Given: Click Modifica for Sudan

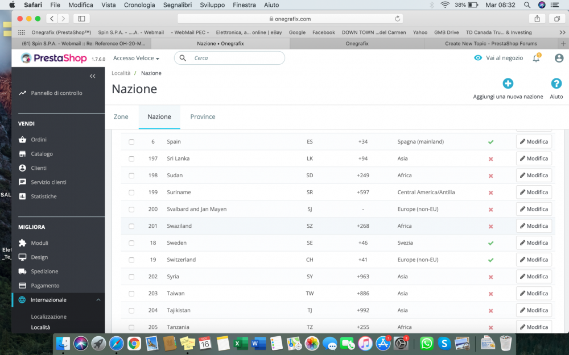Looking at the screenshot, I should [534, 176].
